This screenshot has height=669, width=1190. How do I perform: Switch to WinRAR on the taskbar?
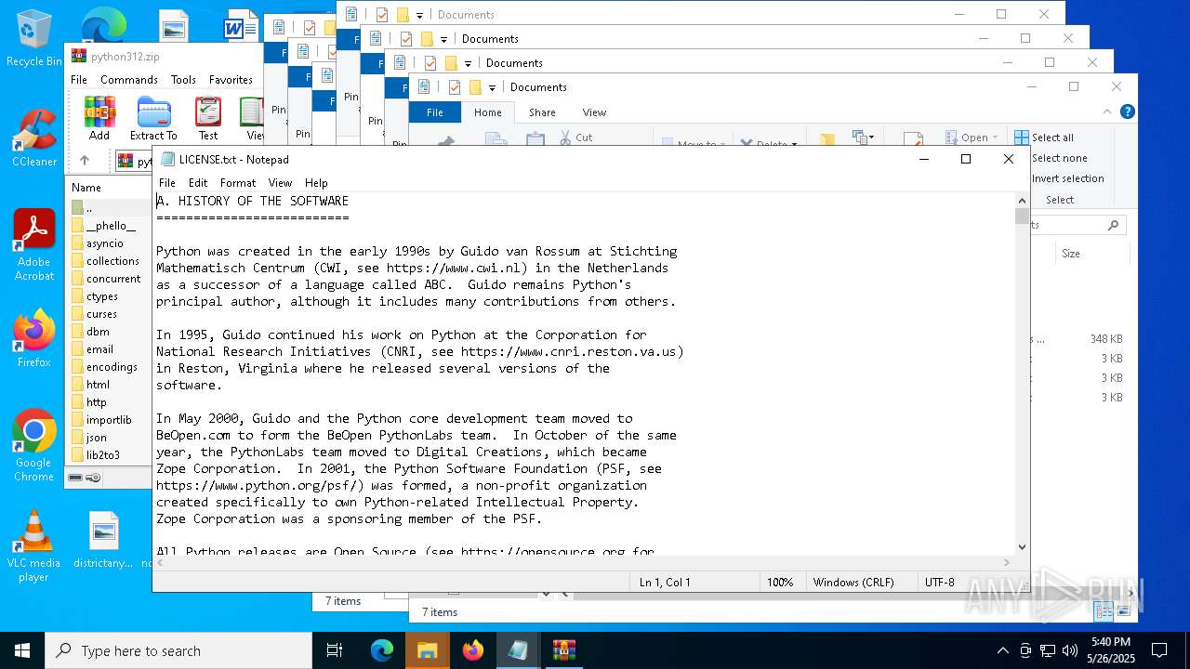(x=564, y=650)
